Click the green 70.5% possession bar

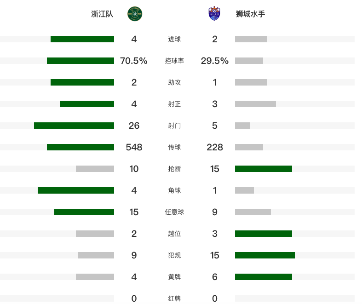[80, 61]
